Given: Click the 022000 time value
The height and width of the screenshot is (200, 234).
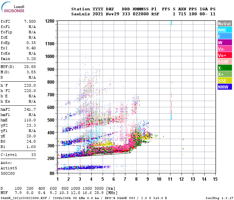Looking at the screenshot, I should coord(141,14).
